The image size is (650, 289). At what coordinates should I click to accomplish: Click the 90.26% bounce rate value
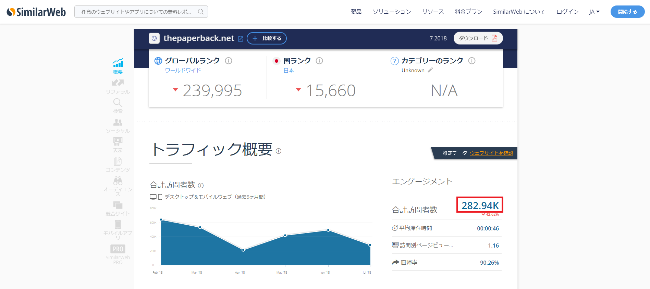[x=489, y=263]
